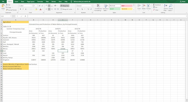The width and height of the screenshot is (188, 102).
Task: Open Format as Table
Action: click(106, 8)
